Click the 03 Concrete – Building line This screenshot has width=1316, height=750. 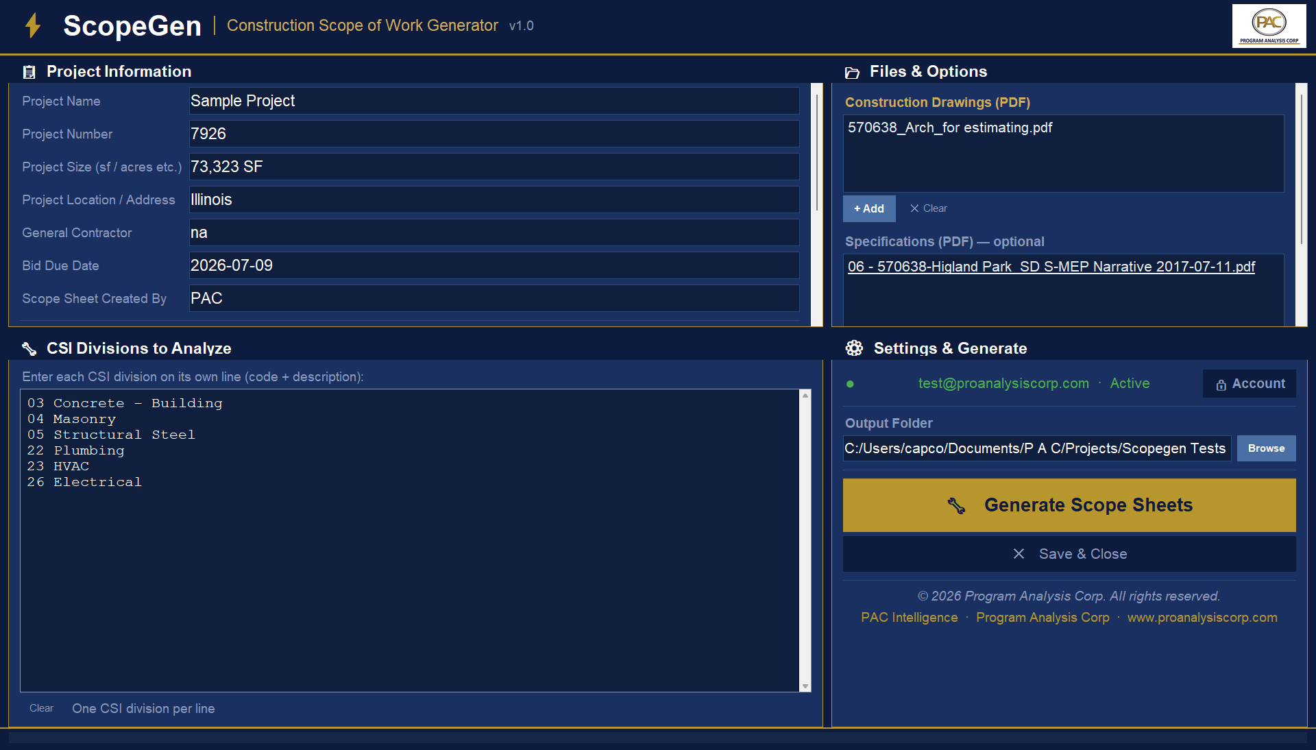tap(125, 403)
